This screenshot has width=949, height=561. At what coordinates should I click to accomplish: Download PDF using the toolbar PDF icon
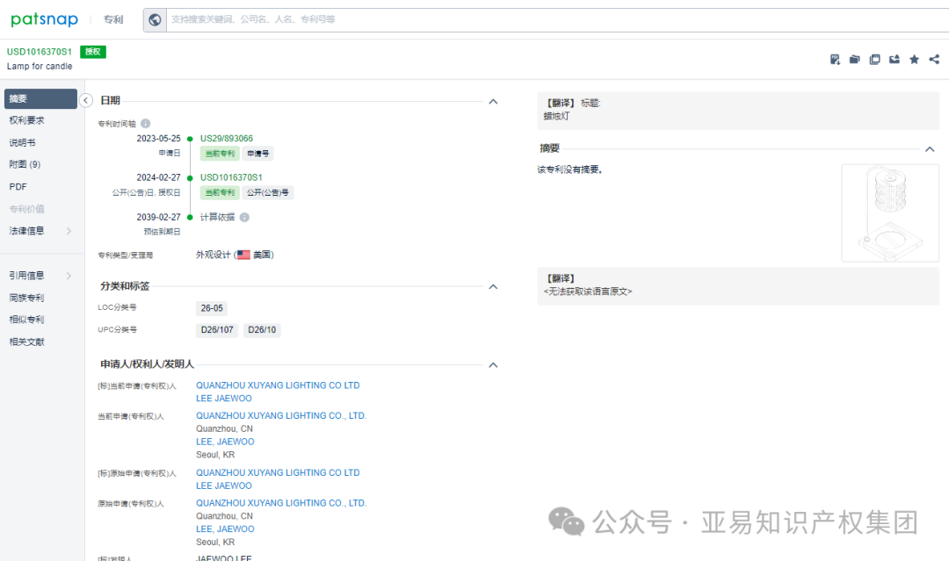(835, 59)
